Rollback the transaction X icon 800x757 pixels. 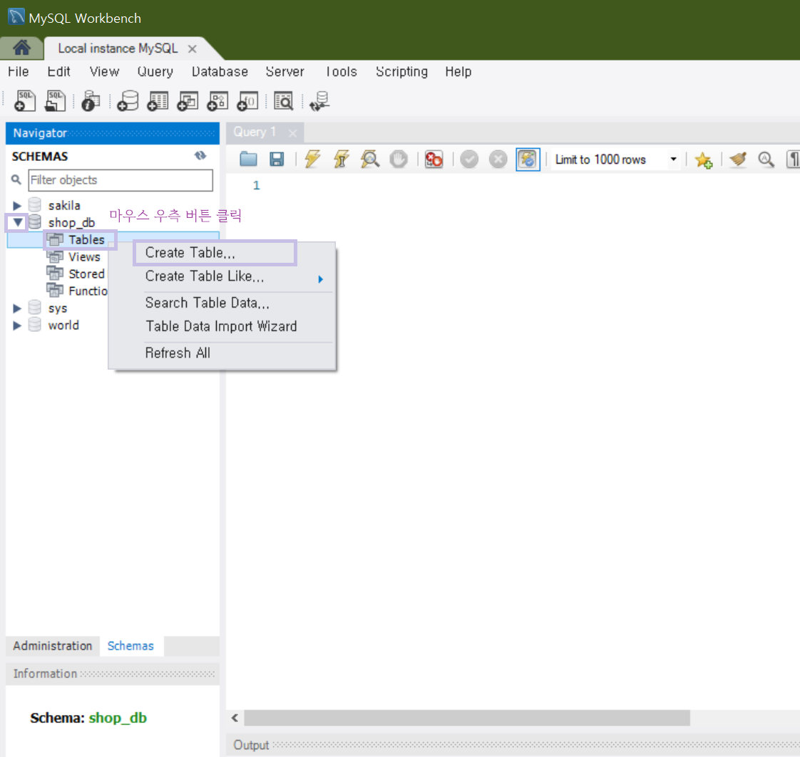pos(498,160)
